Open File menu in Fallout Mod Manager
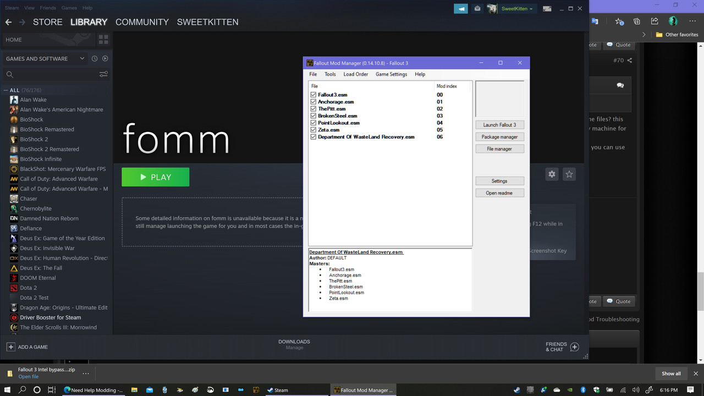This screenshot has width=704, height=396. (x=313, y=74)
